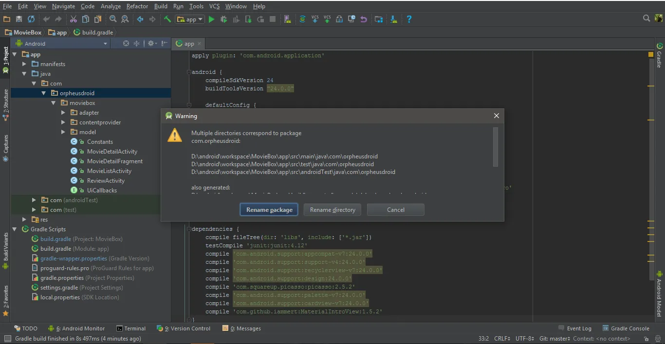This screenshot has height=344, width=665.
Task: Collapse the orpheusdroid package node
Action: [x=44, y=93]
